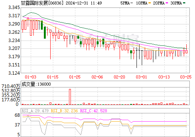Screen dimensions: 195x137
Task: Select the 02-06 date label
Action: 97,77
